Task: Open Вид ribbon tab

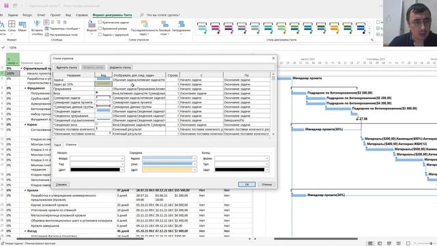Action: (68, 15)
